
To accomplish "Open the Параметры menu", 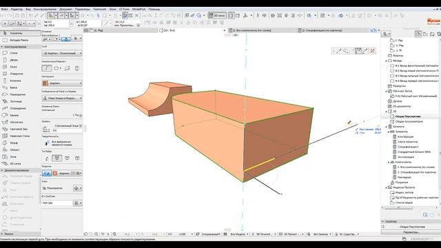I will (x=83, y=9).
